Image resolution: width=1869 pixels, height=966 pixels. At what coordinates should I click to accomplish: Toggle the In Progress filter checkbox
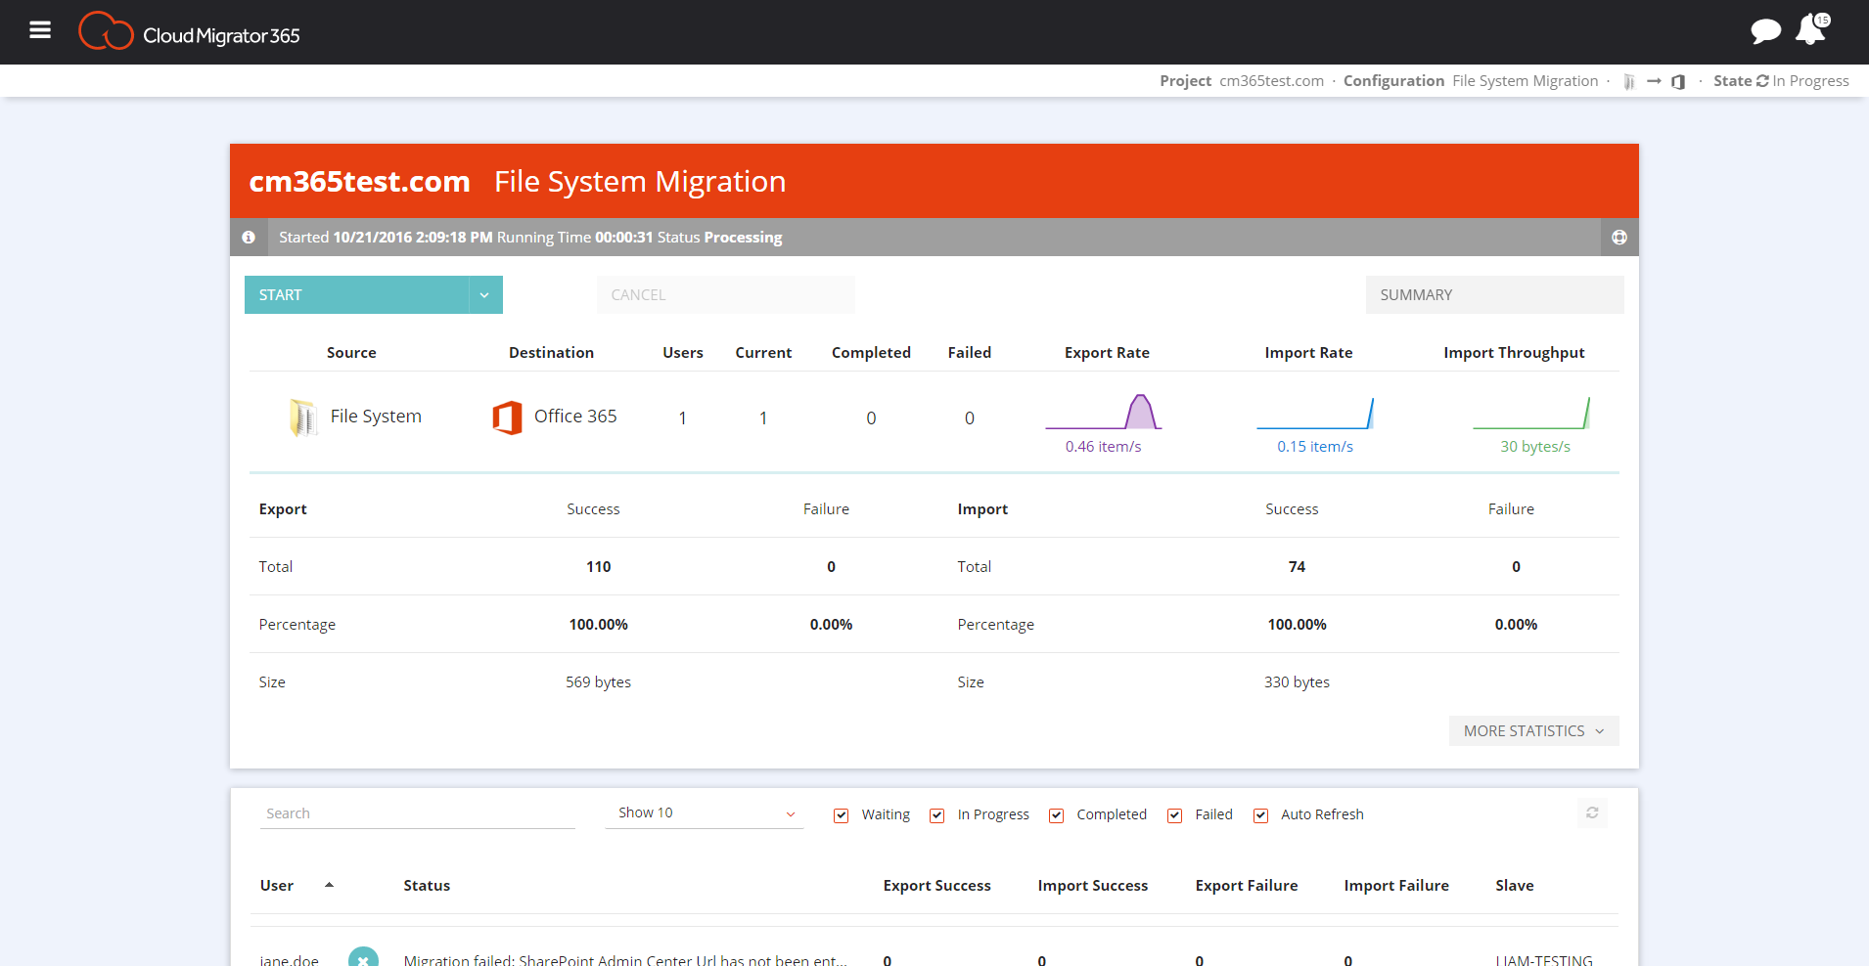click(936, 815)
